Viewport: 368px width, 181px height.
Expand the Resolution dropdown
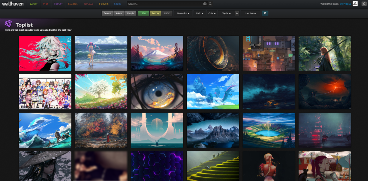click(183, 13)
